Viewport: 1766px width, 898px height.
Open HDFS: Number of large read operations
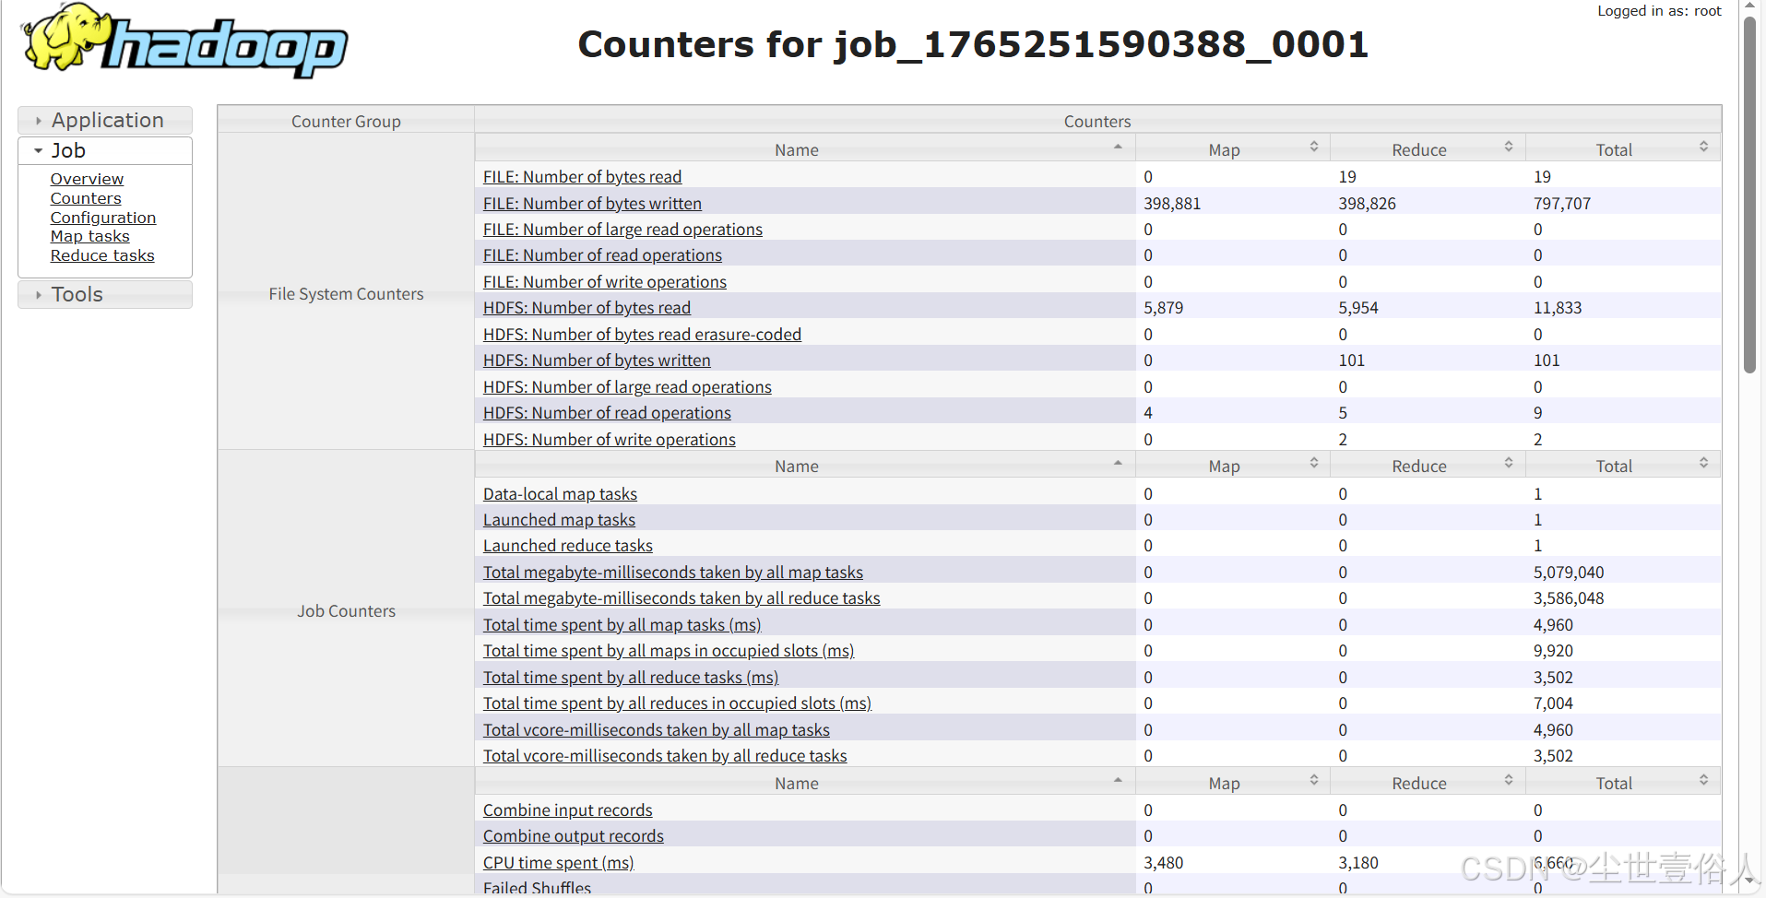(627, 387)
